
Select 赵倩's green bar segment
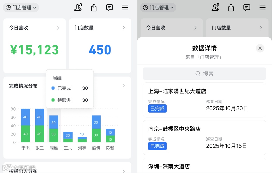pyautogui.click(x=96, y=135)
